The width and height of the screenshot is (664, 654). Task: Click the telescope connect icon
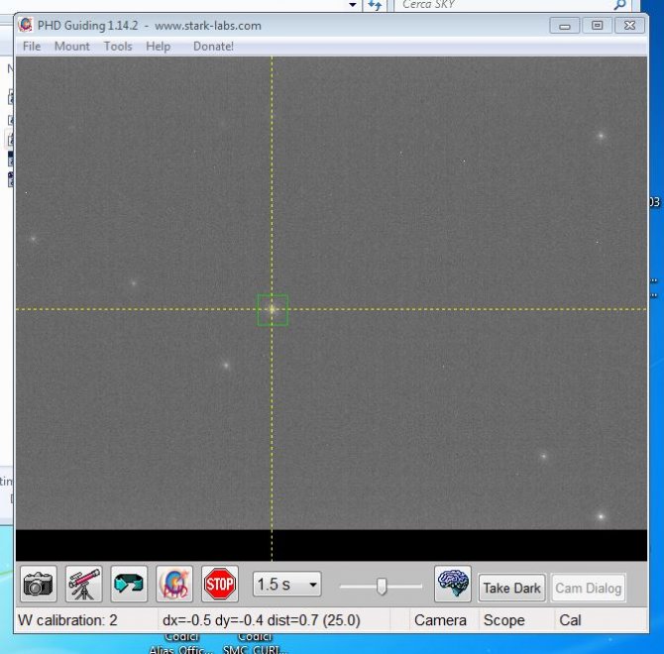[84, 584]
